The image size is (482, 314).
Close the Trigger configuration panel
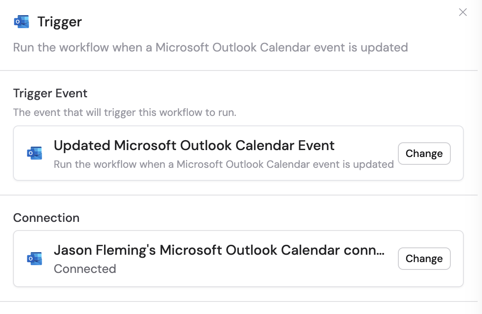point(462,12)
